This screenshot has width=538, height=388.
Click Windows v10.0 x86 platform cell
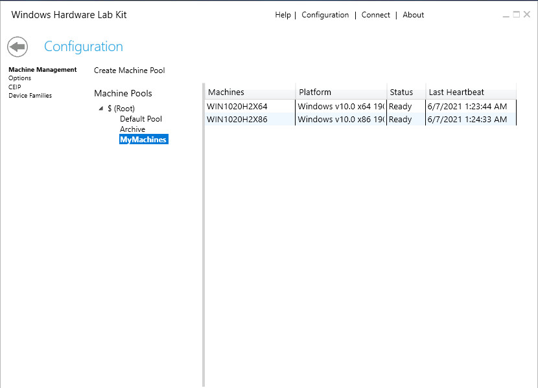coord(341,120)
